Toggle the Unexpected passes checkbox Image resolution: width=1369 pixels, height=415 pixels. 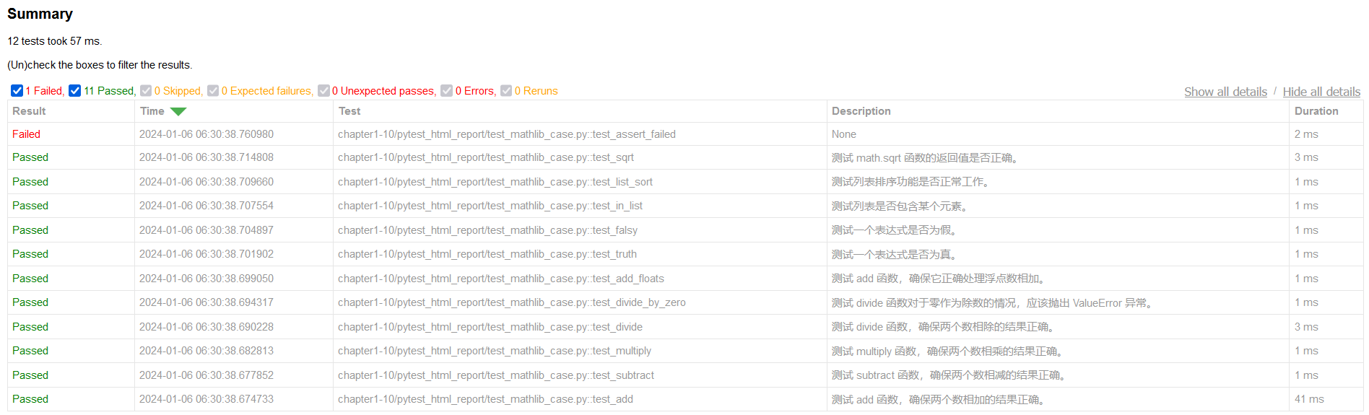click(x=323, y=91)
